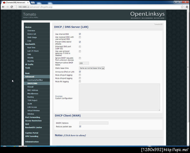The width and height of the screenshot is (190, 153).
Task: Open TOR Project page
Action: tap(32, 100)
